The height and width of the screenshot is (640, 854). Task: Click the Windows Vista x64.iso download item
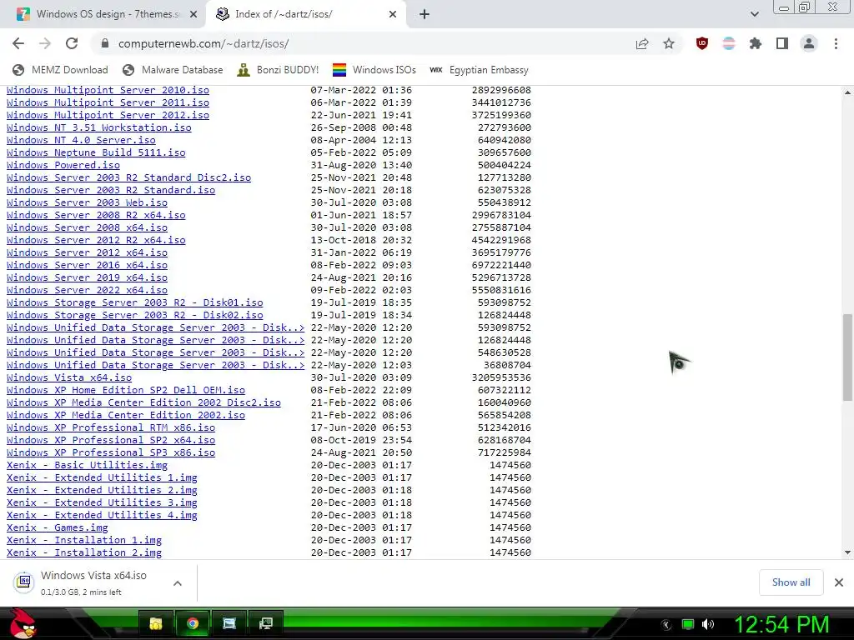[93, 582]
